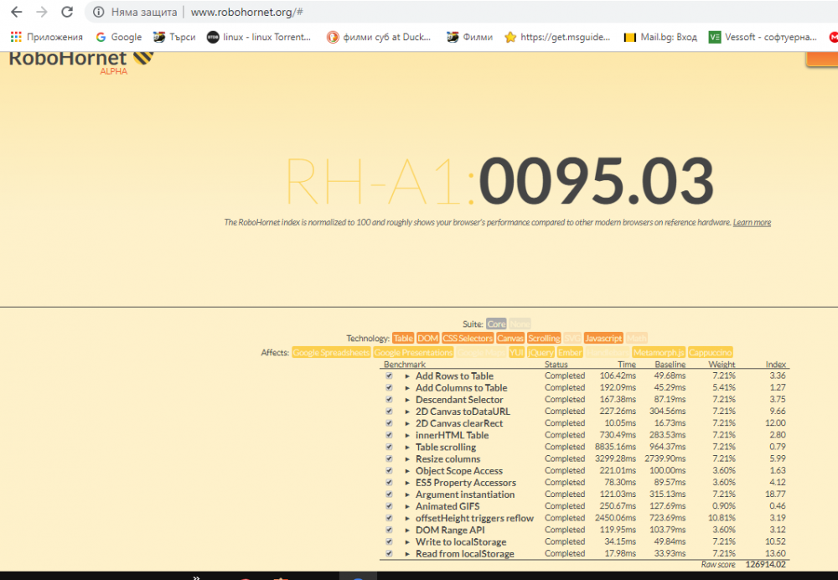
Task: Expand the Animated GIFS arrow
Action: coord(407,506)
